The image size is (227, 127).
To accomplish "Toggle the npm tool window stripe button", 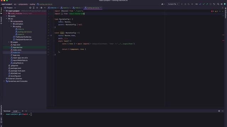I will 1,120.
